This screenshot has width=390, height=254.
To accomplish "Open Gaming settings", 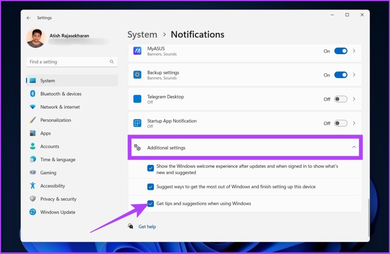I will 48,172.
